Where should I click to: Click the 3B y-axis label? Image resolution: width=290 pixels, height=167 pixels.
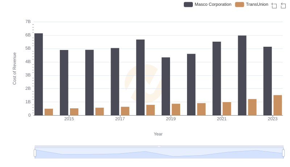click(x=28, y=75)
